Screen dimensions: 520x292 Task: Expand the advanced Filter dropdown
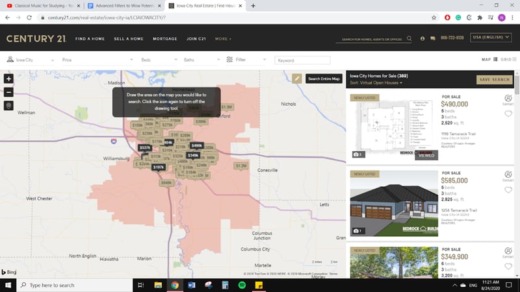click(246, 60)
